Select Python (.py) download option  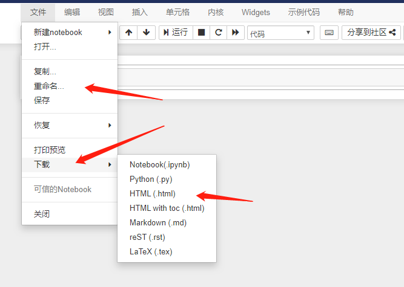[150, 179]
